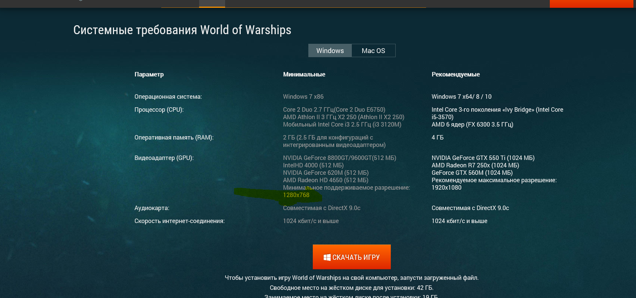Click recommended 1024 кбит/с и выше value
This screenshot has height=298, width=636.
coord(460,221)
